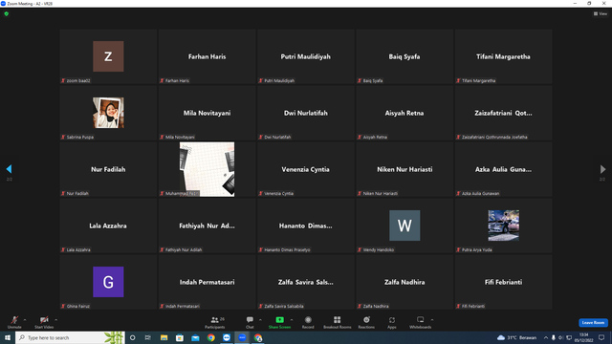The image size is (612, 344).
Task: Select the Z avatar of zoom baa02
Action: [108, 56]
